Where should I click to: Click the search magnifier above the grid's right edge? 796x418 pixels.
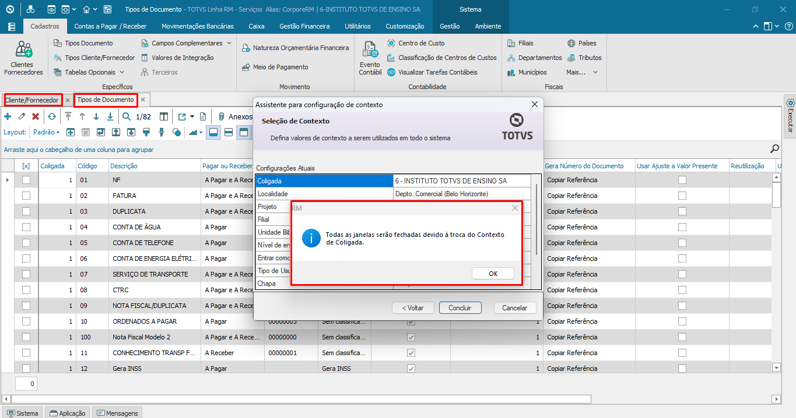(775, 148)
